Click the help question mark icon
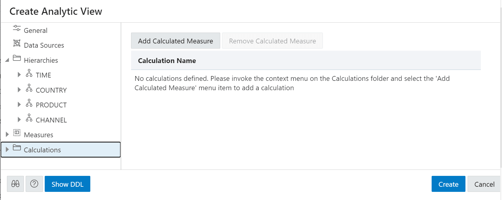The height and width of the screenshot is (200, 502). (34, 184)
